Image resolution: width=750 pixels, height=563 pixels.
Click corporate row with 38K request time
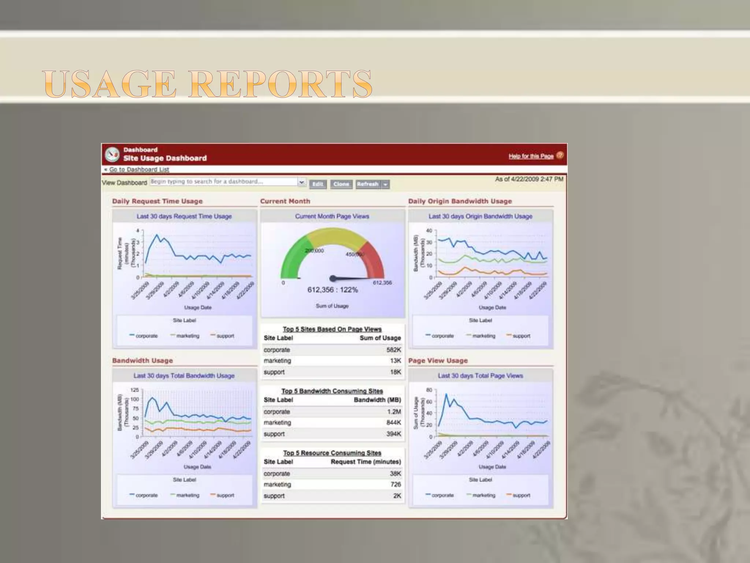point(332,474)
